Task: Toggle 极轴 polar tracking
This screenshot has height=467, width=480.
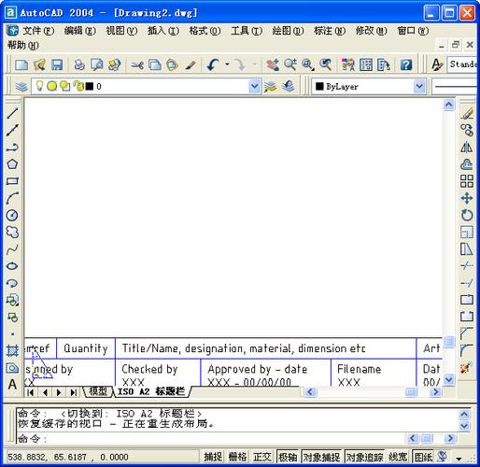Action: click(288, 457)
